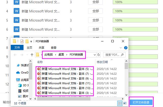Select file 副本 (11) in list
The height and width of the screenshot is (107, 163).
(x=65, y=83)
